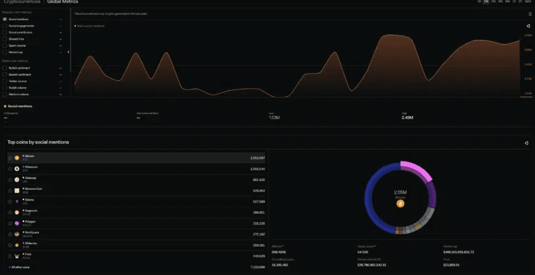Choose the 3M time range
This screenshot has width=535, height=275.
tap(500, 2)
